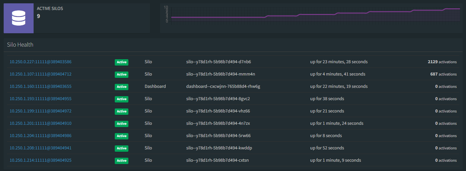Open silo link 10.250.1.214:11111@389404925
Viewport: 466px width, 171px height.
41,160
